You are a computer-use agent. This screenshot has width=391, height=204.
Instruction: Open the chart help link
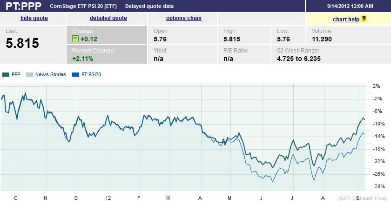(x=346, y=19)
